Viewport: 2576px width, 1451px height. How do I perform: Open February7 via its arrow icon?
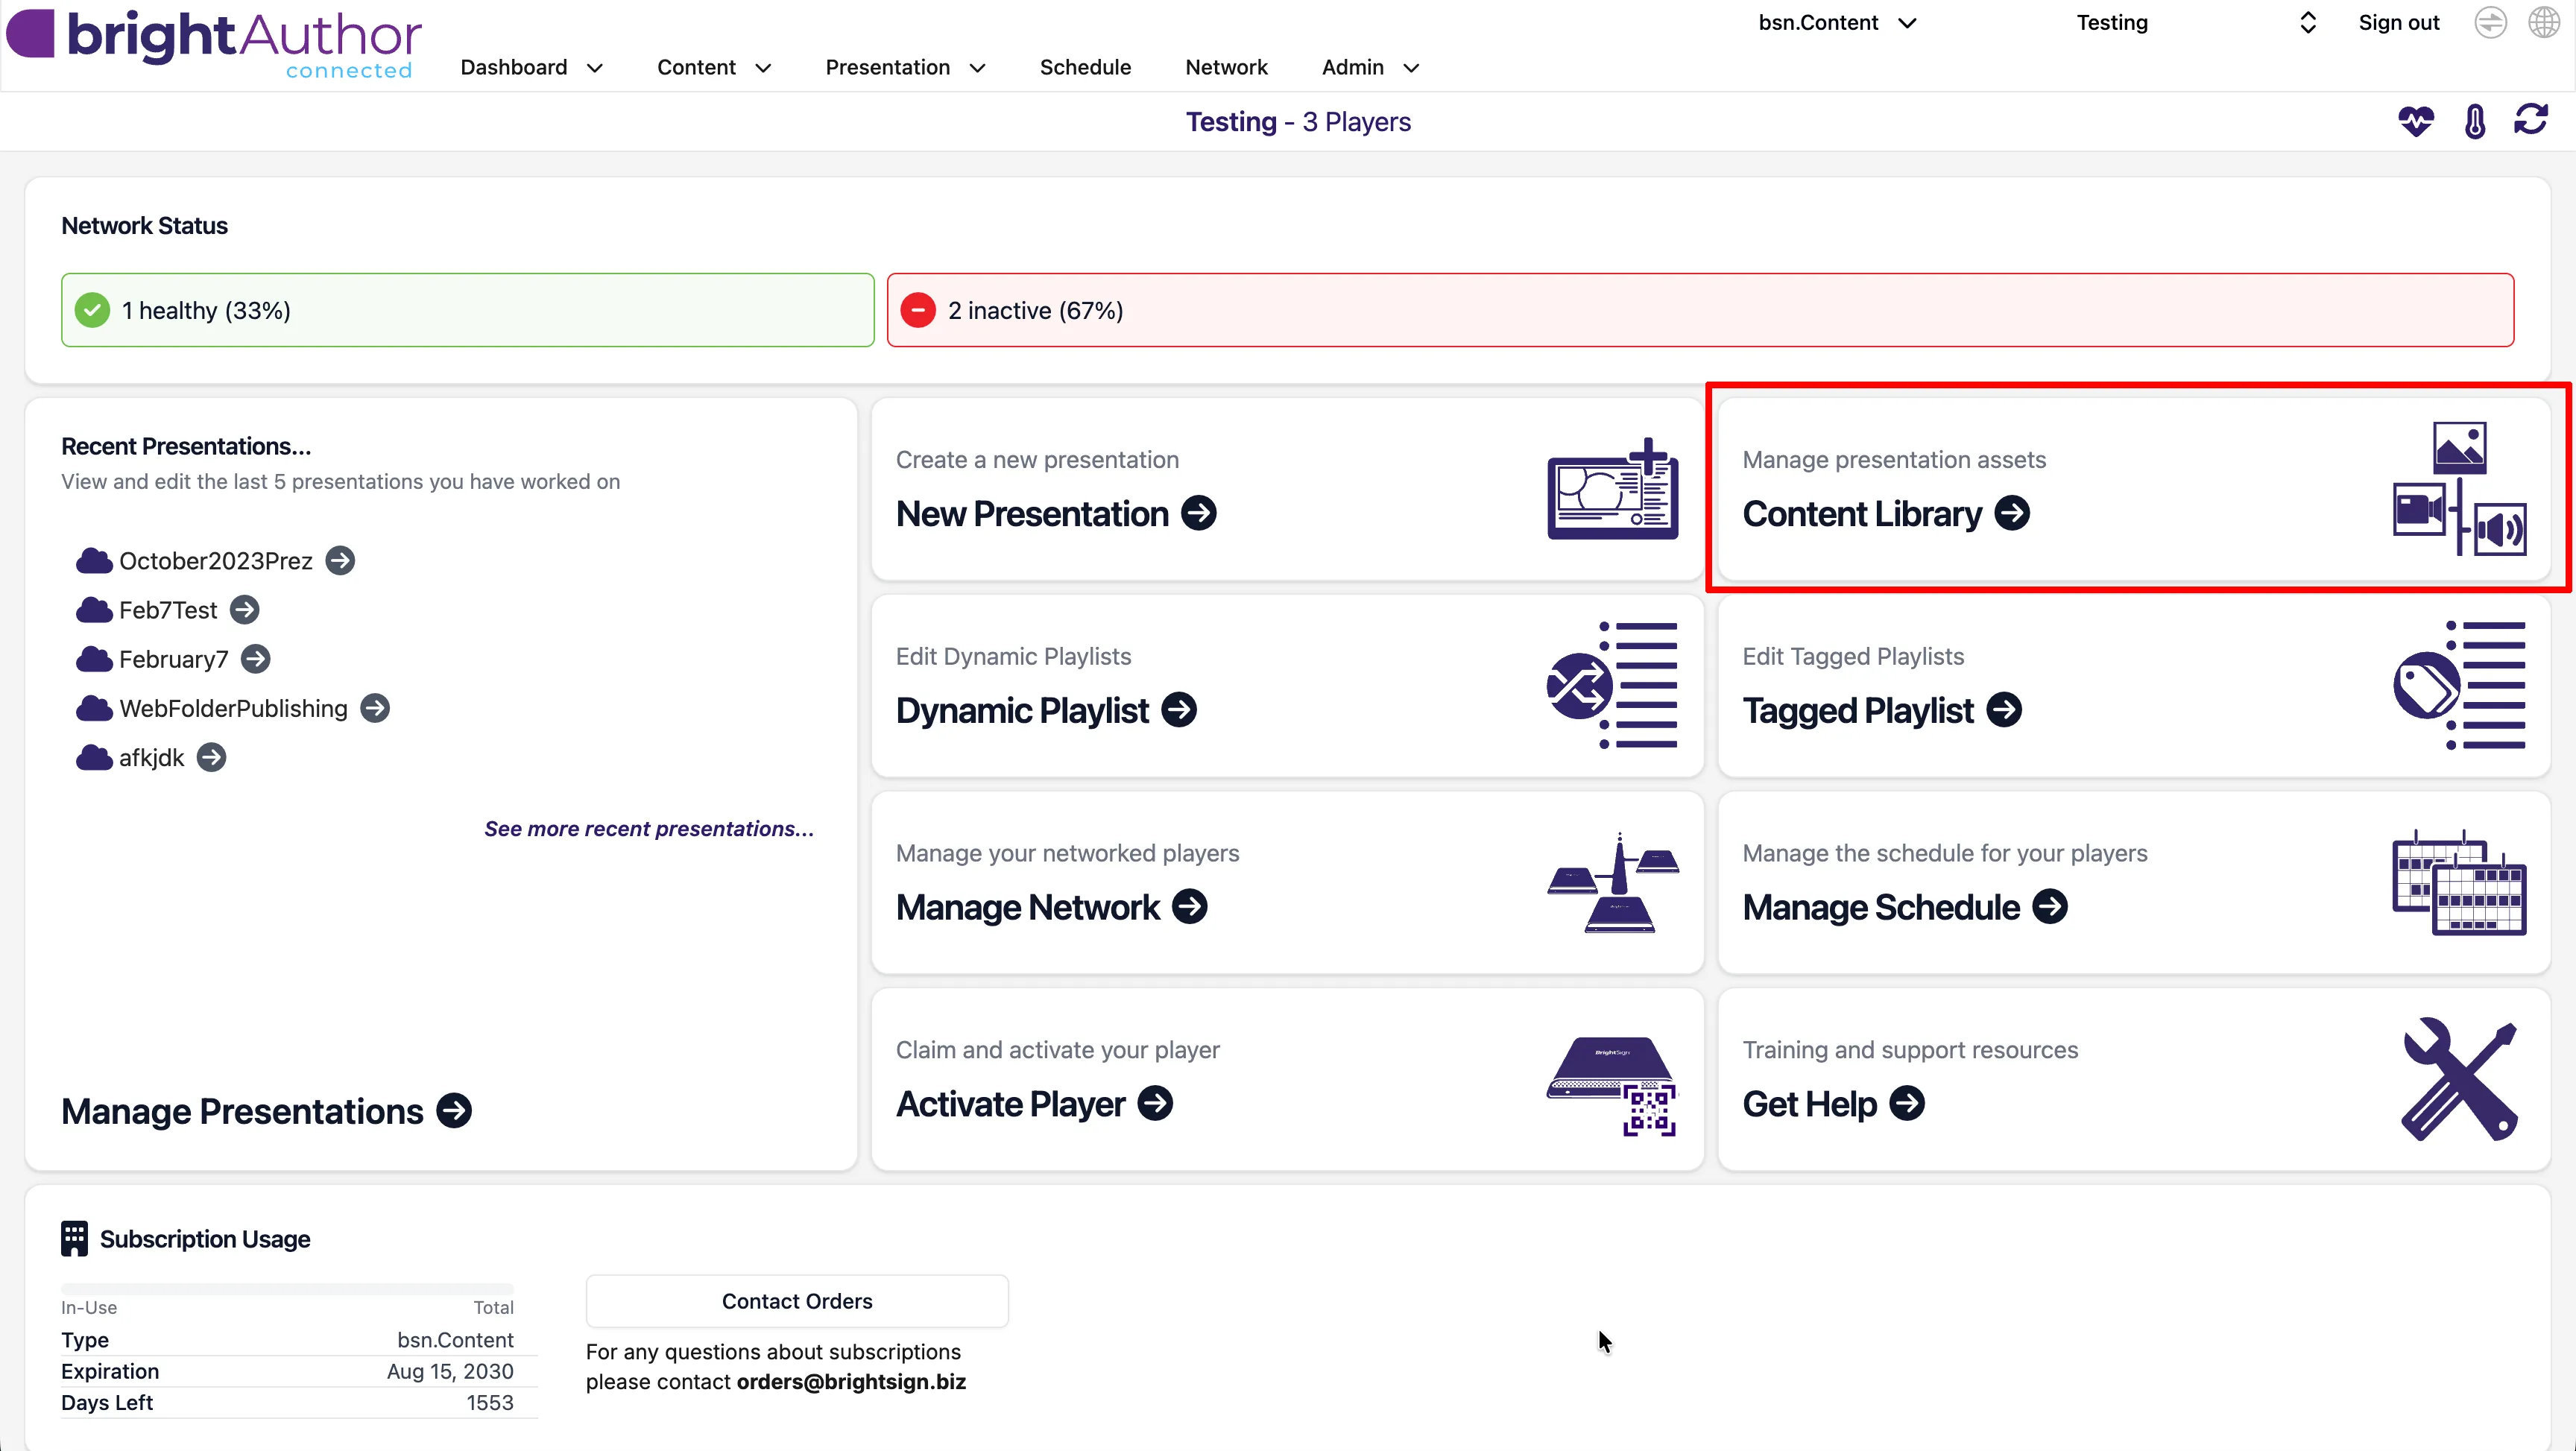255,658
